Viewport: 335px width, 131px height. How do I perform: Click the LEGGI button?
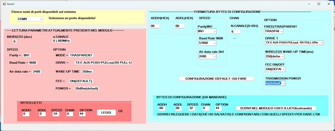tap(106, 113)
